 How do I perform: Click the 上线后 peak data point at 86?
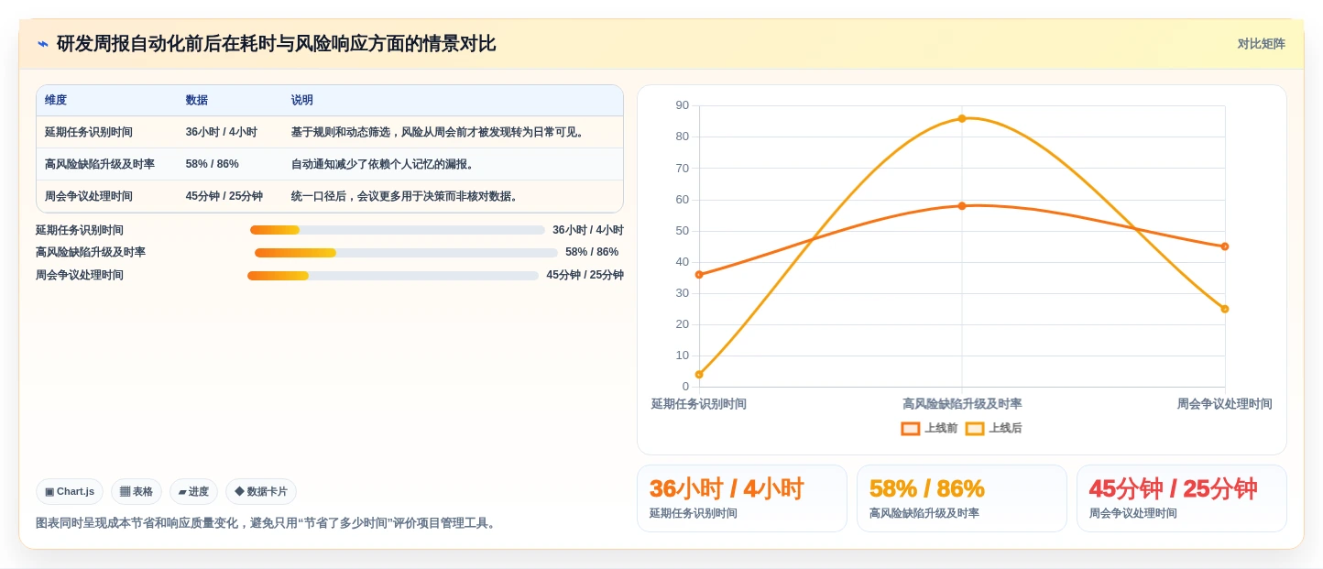coord(962,118)
